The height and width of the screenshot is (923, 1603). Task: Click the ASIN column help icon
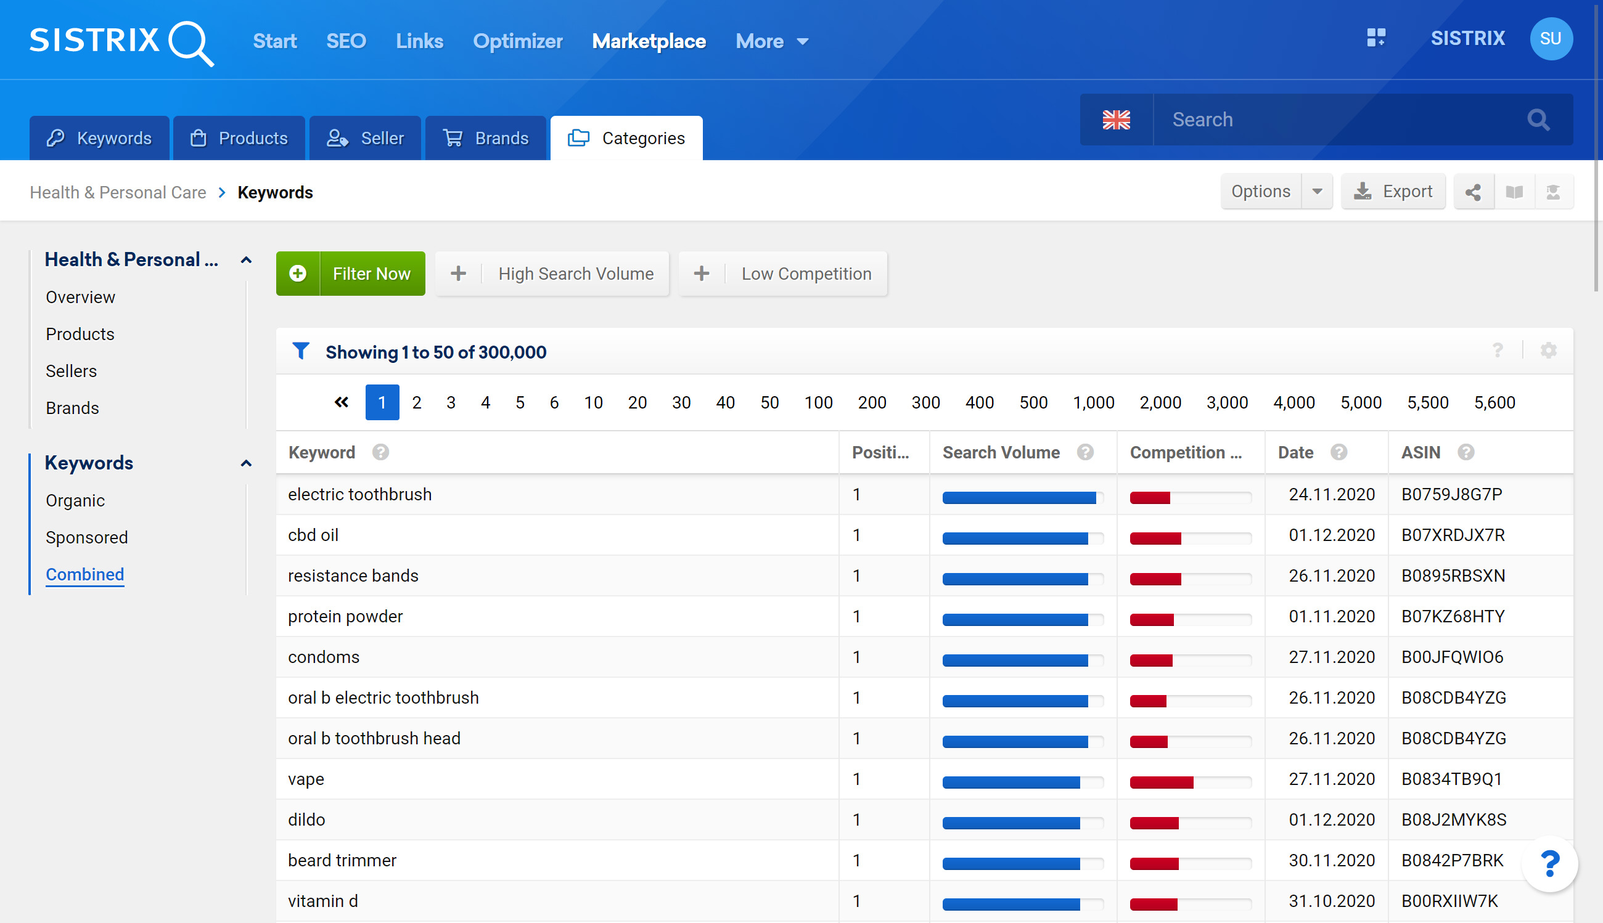pos(1466,453)
